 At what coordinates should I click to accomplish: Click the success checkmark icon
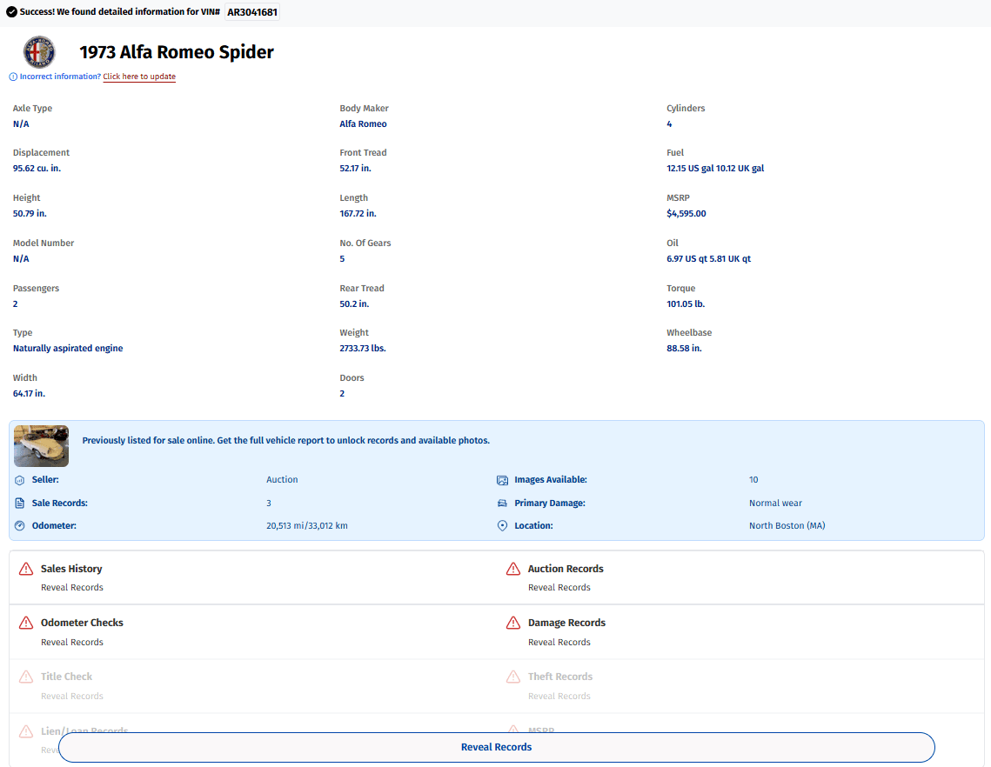tap(11, 12)
